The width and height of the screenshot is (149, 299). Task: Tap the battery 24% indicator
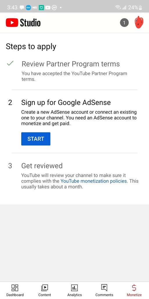click(x=135, y=8)
